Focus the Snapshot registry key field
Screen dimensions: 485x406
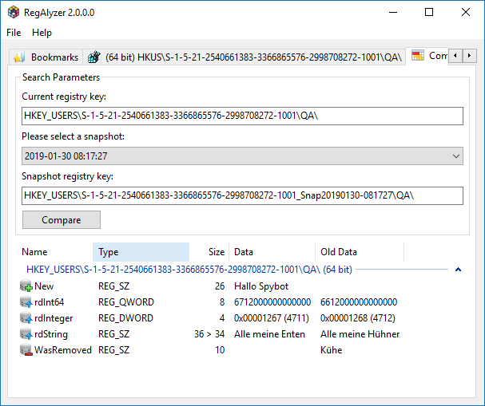(242, 195)
